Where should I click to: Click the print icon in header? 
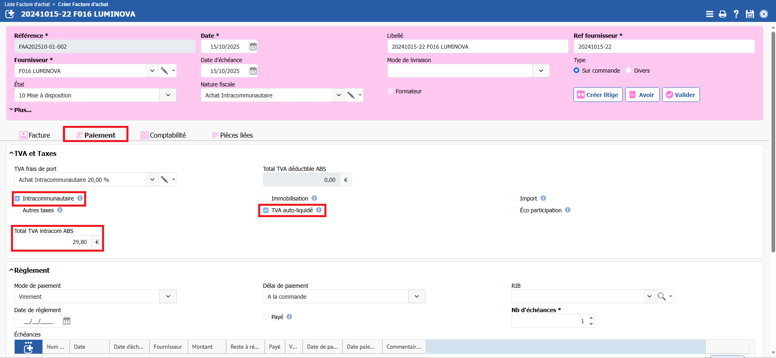[722, 14]
